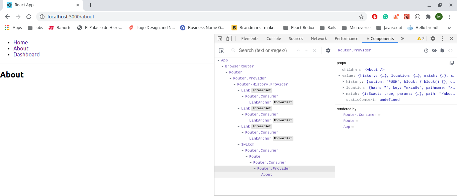Click the bug icon to log component data
457x196 pixels.
[442, 50]
